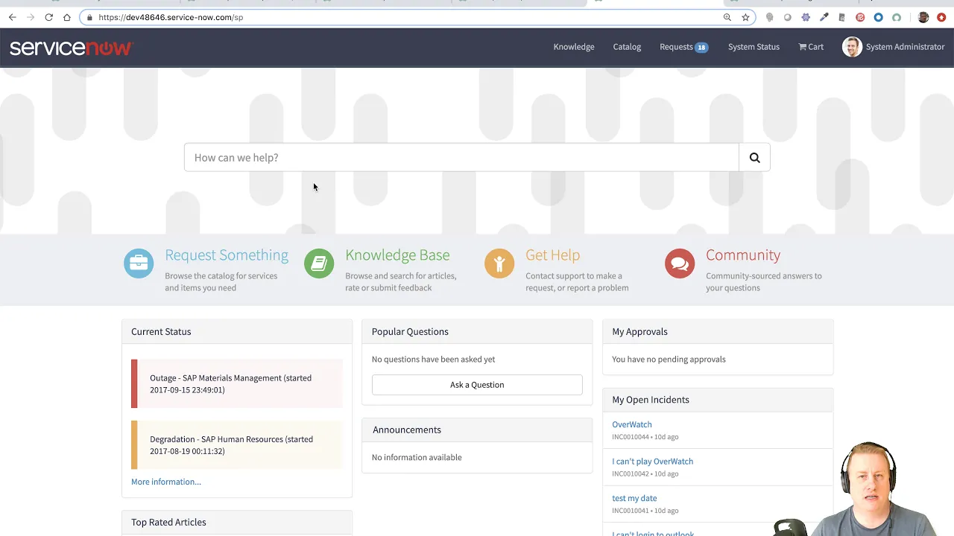The image size is (954, 536).
Task: Click the Knowledge Base green book icon
Action: click(x=319, y=263)
